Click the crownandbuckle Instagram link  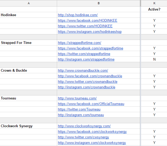[86, 87]
